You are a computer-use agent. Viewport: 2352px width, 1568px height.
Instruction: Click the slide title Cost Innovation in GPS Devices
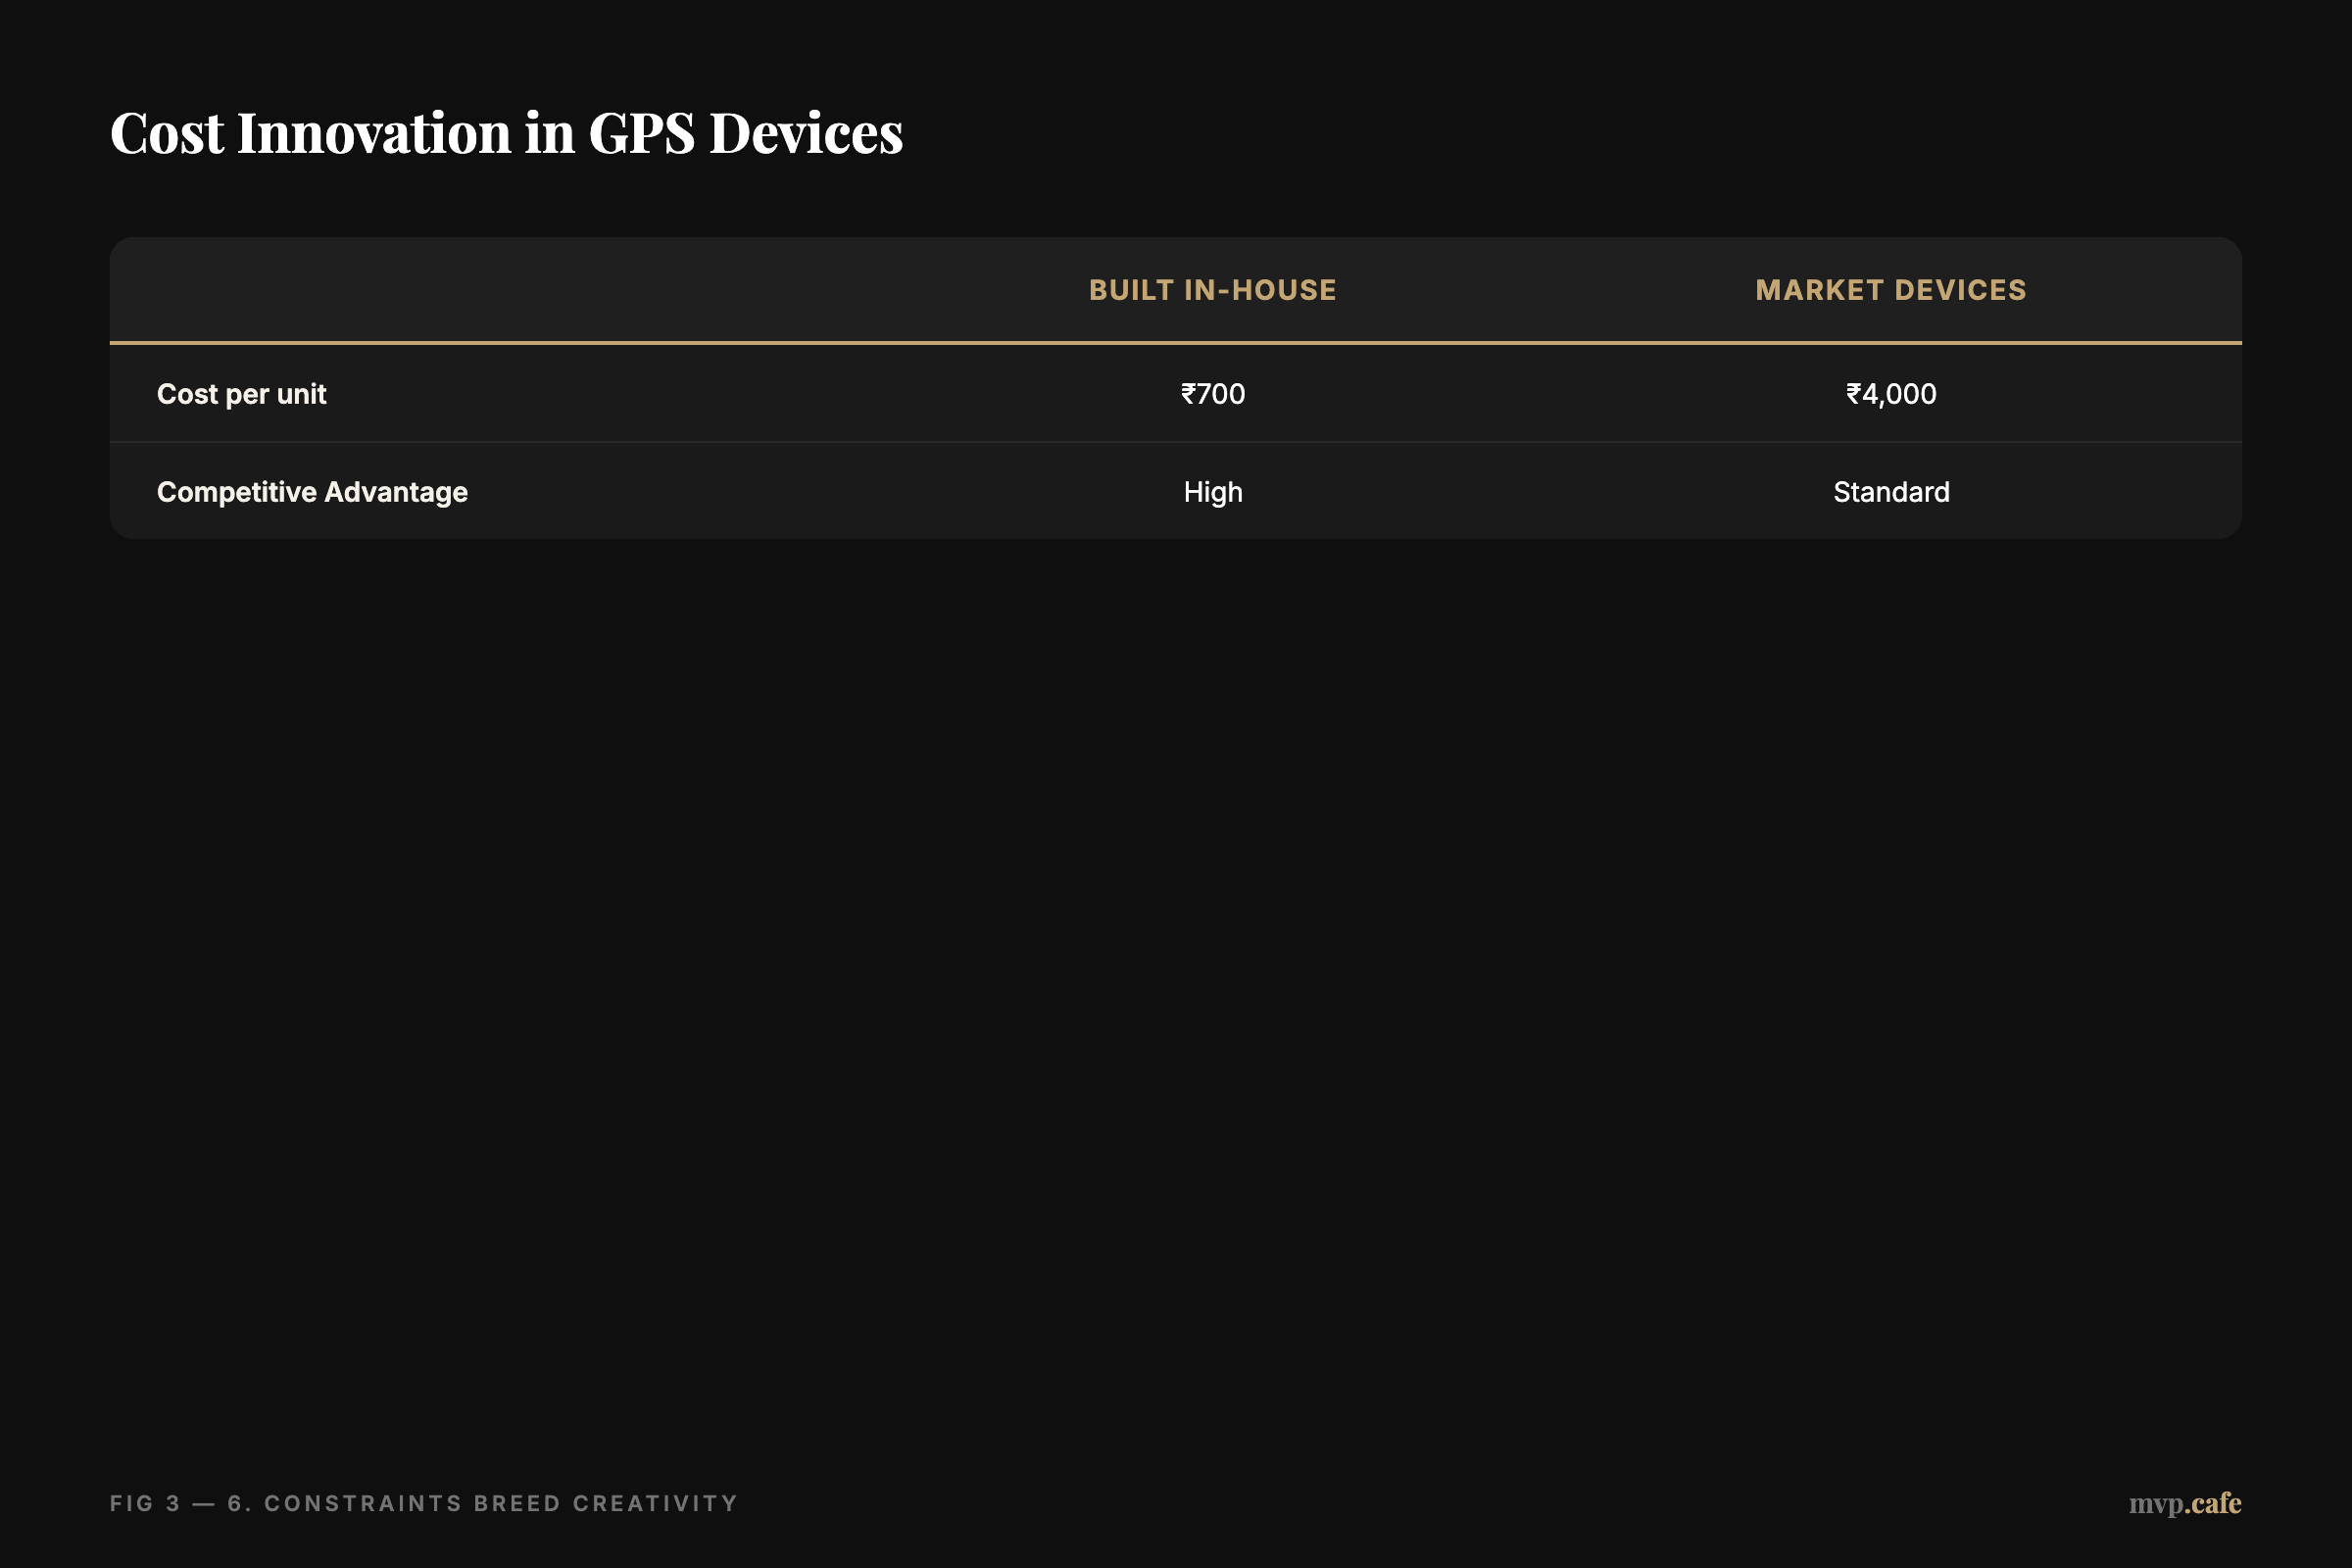506,133
